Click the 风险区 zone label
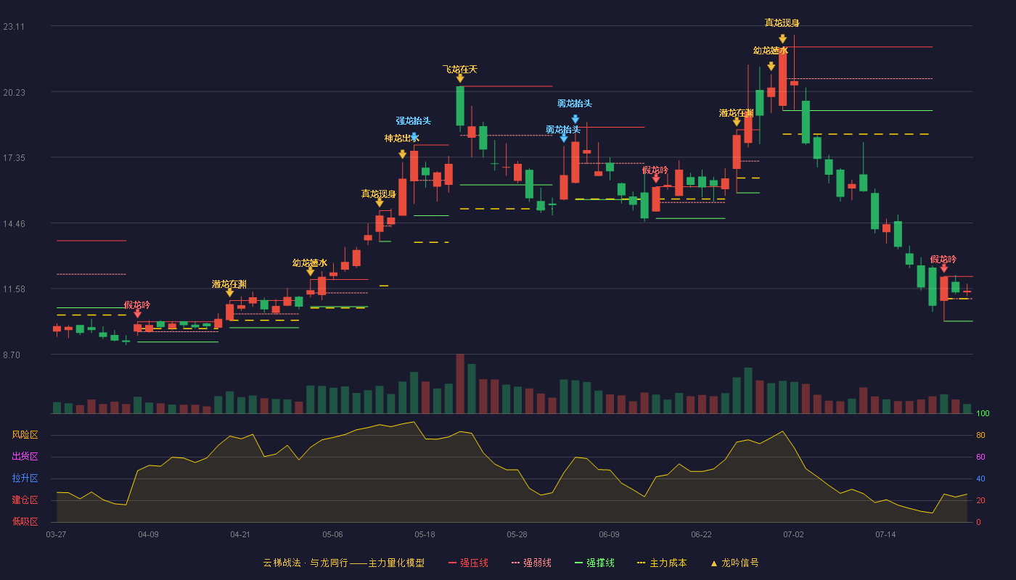The height and width of the screenshot is (580, 1016). (x=25, y=435)
